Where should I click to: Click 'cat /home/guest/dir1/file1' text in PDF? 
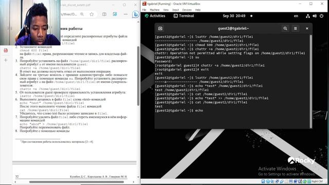pyautogui.click(x=44, y=110)
